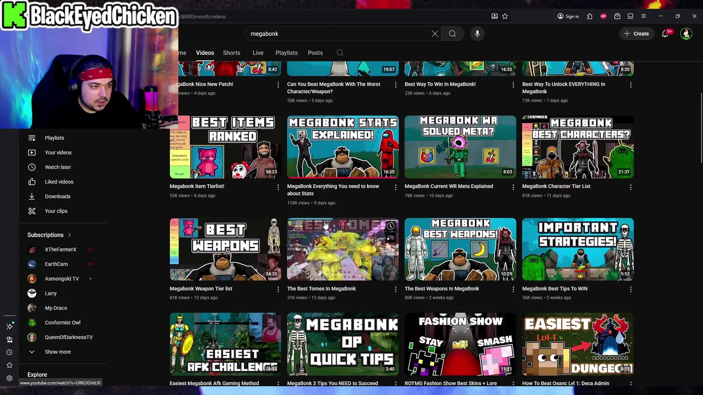703x395 pixels.
Task: Open the QueenOfDarknessTV subscription
Action: point(69,337)
